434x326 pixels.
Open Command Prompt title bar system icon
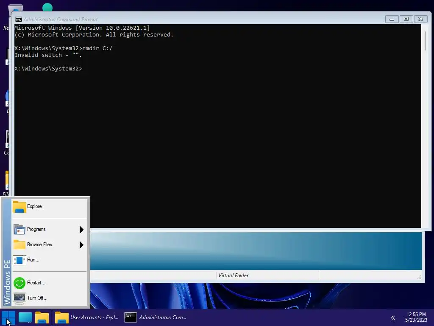(x=19, y=20)
